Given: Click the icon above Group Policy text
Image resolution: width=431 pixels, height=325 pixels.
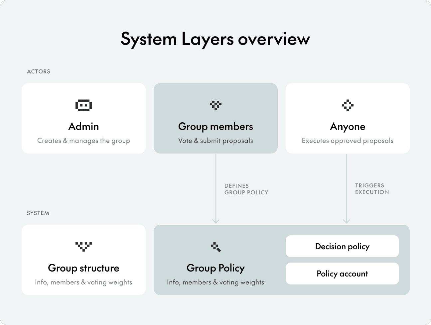Looking at the screenshot, I should 215,246.
